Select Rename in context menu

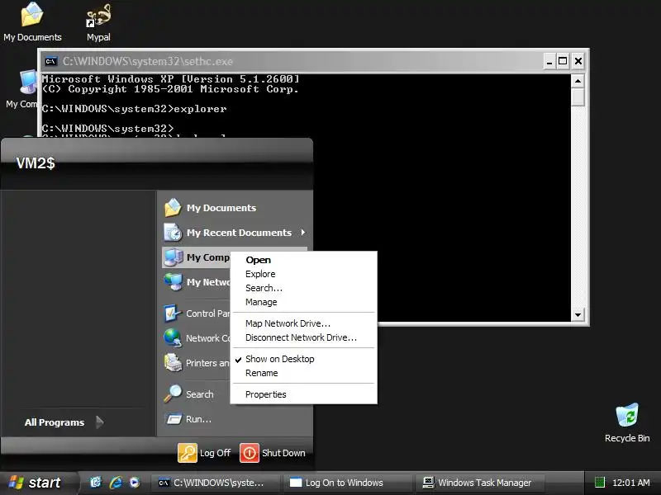[x=303, y=373]
